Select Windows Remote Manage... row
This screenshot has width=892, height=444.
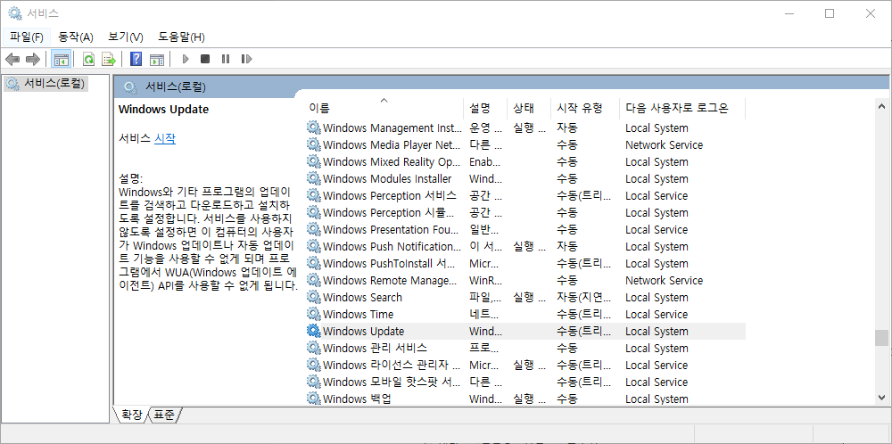(x=525, y=280)
